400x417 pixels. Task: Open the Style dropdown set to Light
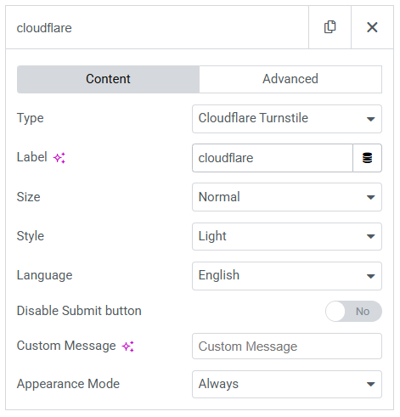[x=287, y=236]
